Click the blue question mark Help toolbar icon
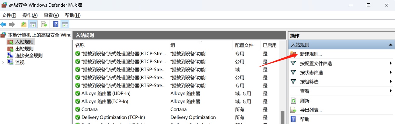395x124 pixels. 56,24
